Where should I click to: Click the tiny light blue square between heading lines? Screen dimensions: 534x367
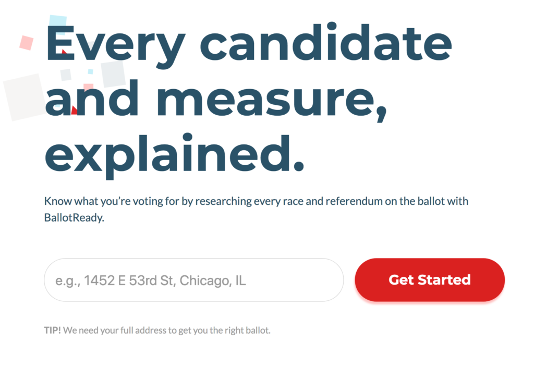(90, 71)
